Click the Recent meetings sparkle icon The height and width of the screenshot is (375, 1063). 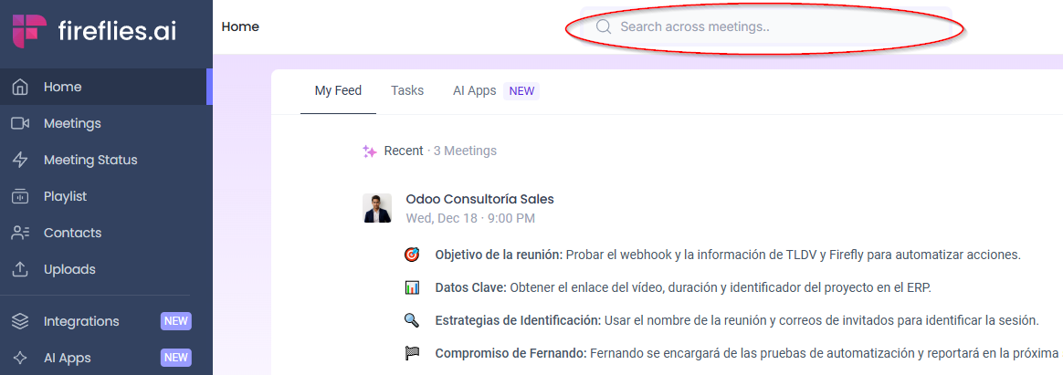pyautogui.click(x=370, y=151)
